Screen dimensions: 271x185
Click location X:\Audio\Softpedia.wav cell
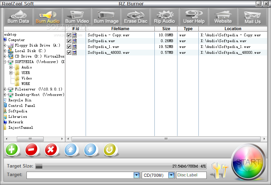click(x=223, y=41)
